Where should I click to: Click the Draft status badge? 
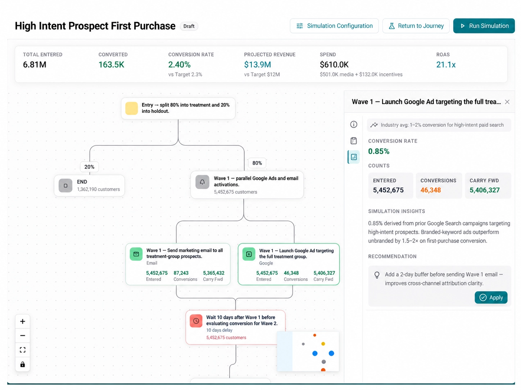point(189,26)
